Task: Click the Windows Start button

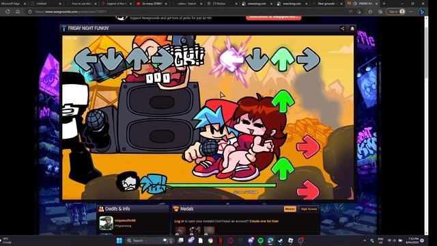Action: coord(119,241)
